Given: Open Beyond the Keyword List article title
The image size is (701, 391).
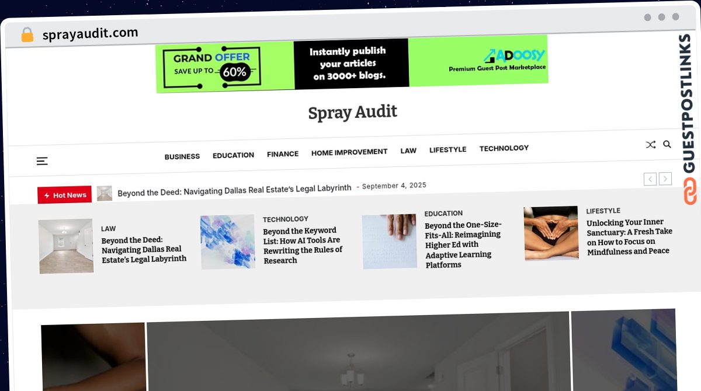Looking at the screenshot, I should point(303,245).
